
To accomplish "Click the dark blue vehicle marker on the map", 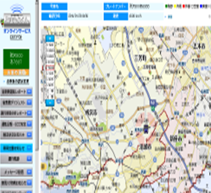I will coord(146,129).
